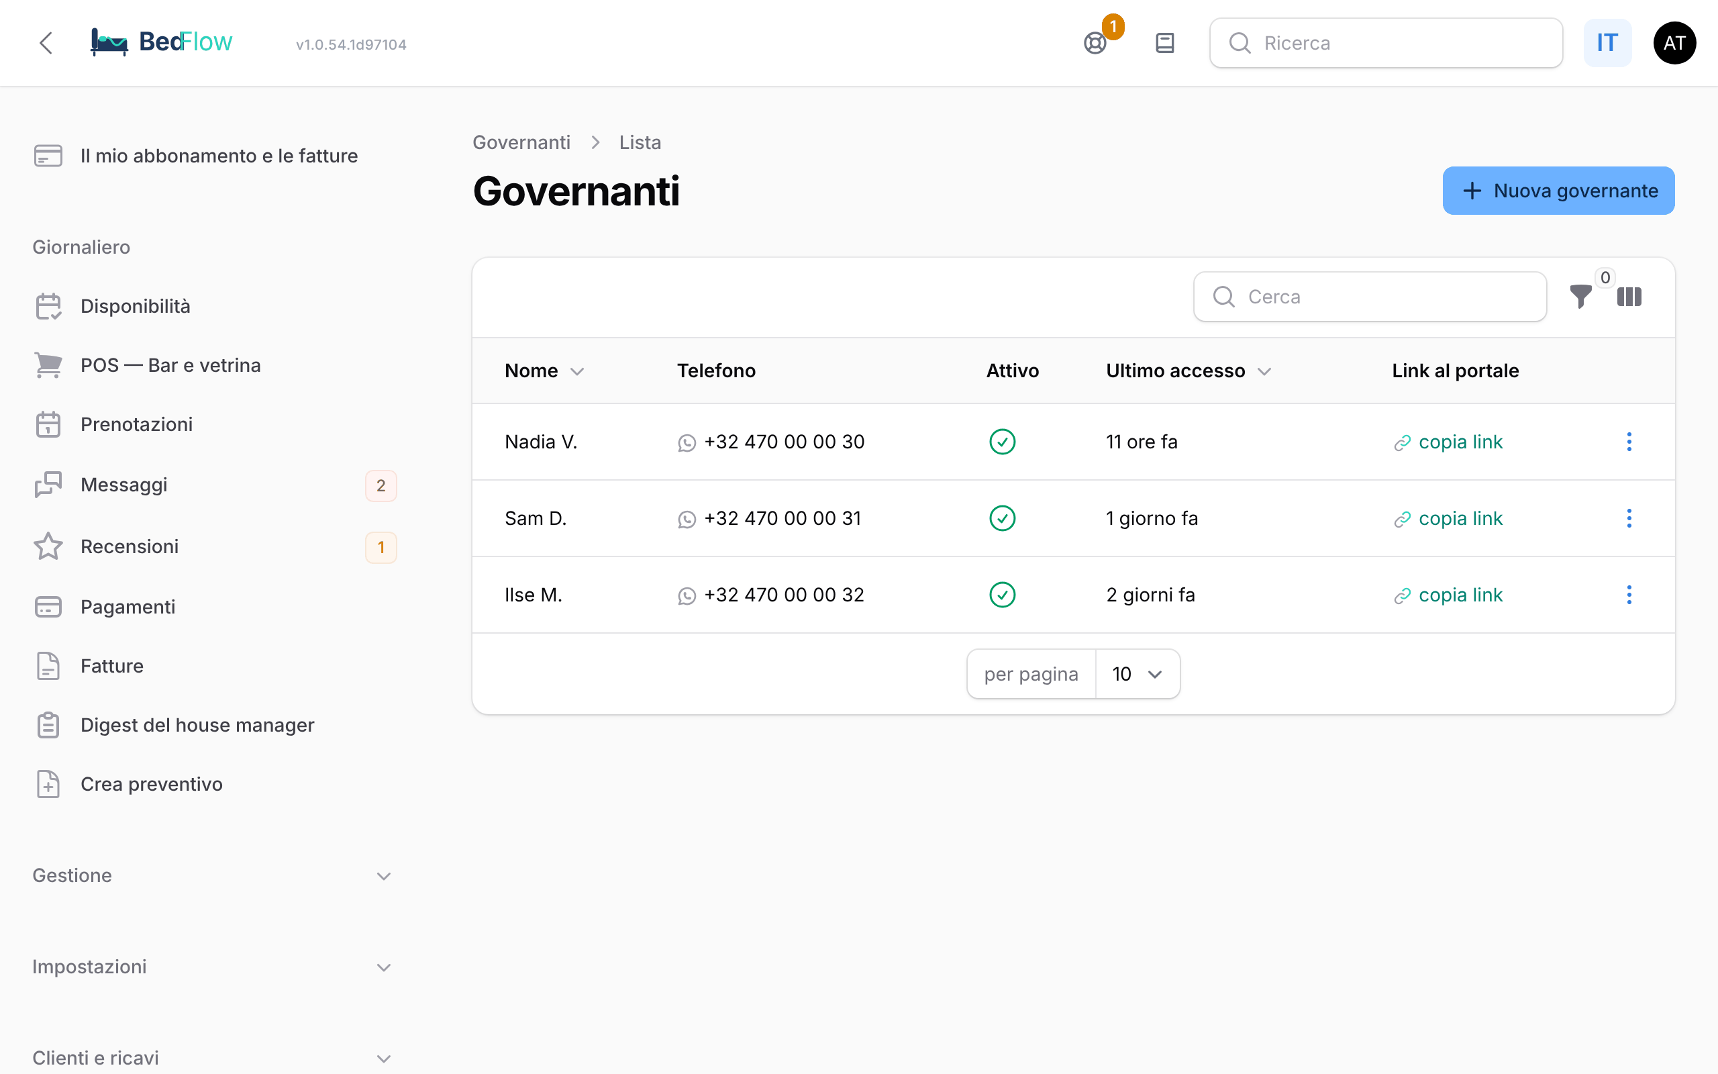Open row actions menu for Sam D.
Screen dimensions: 1718x1074
pos(1629,518)
